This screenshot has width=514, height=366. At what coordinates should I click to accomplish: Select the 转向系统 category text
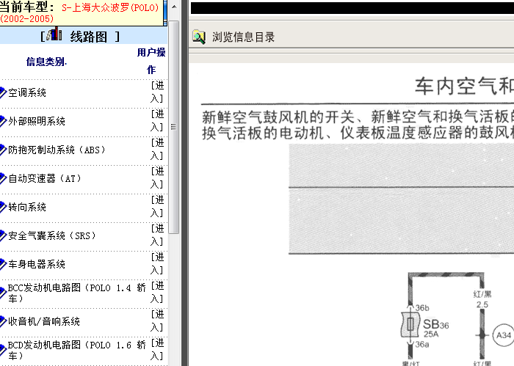point(27,207)
